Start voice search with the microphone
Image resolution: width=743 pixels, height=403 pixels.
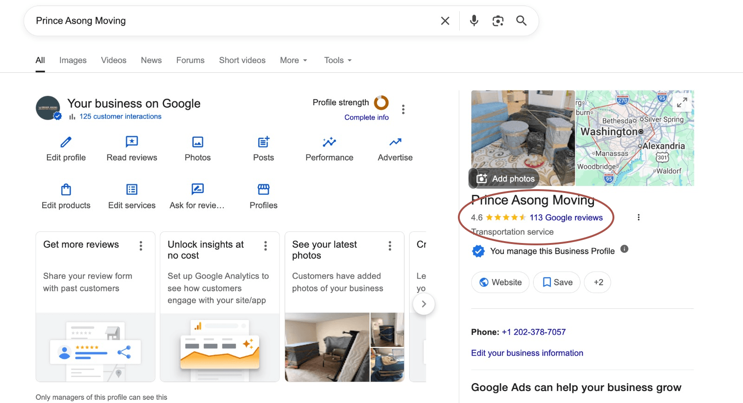[474, 21]
